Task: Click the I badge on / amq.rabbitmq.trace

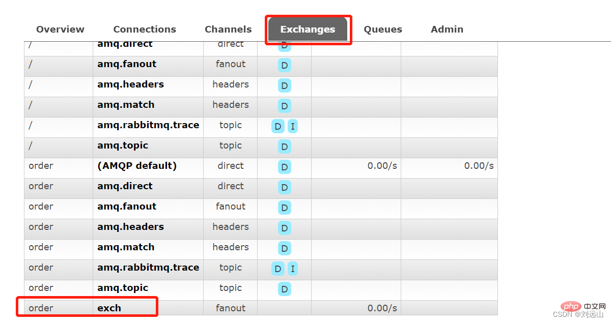Action: pos(293,126)
